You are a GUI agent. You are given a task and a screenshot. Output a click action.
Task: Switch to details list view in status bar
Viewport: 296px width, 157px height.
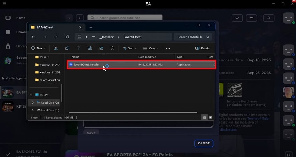pos(204,118)
